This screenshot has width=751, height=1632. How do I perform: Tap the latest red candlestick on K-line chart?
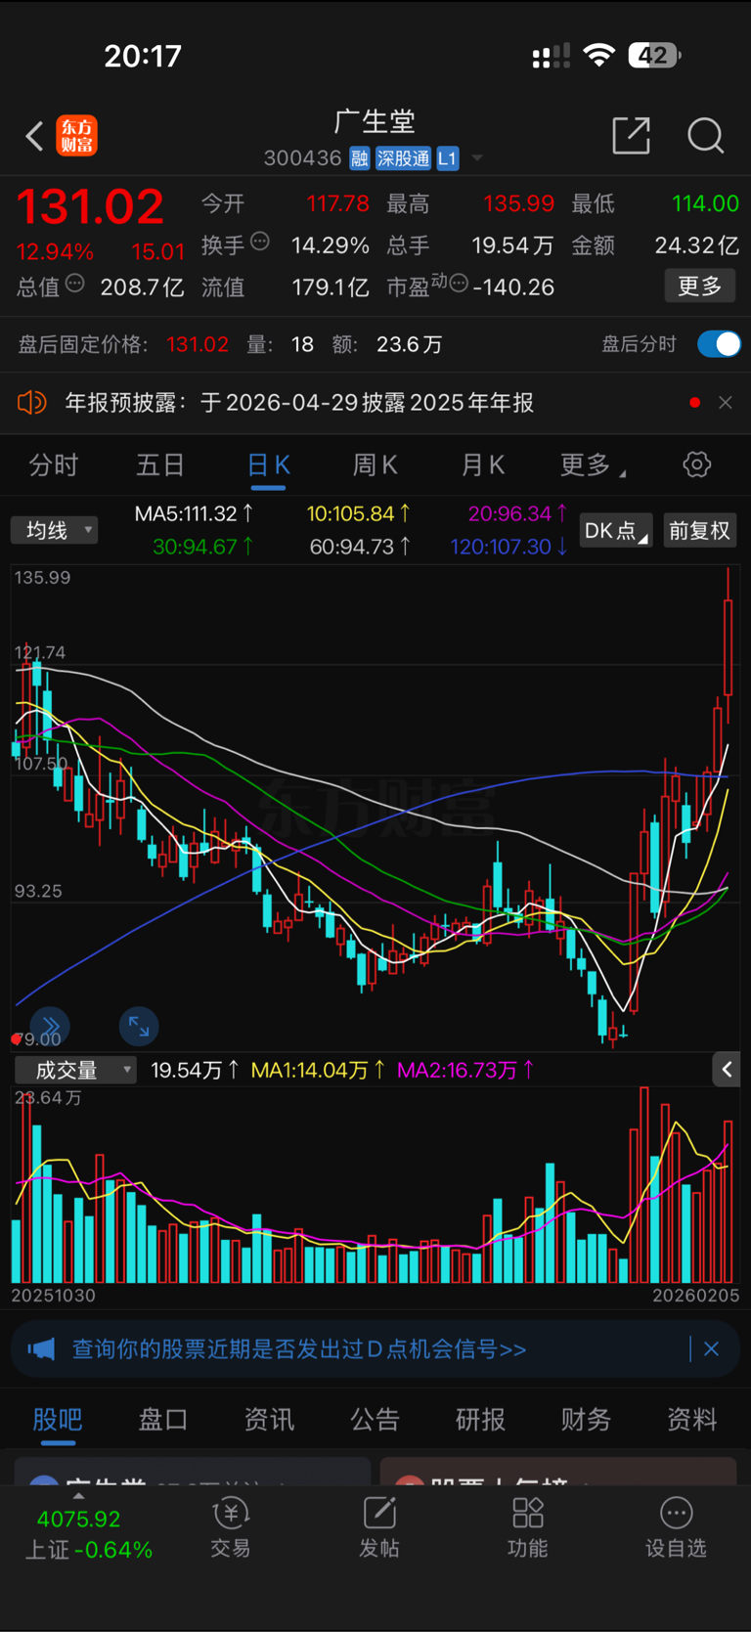[x=729, y=645]
